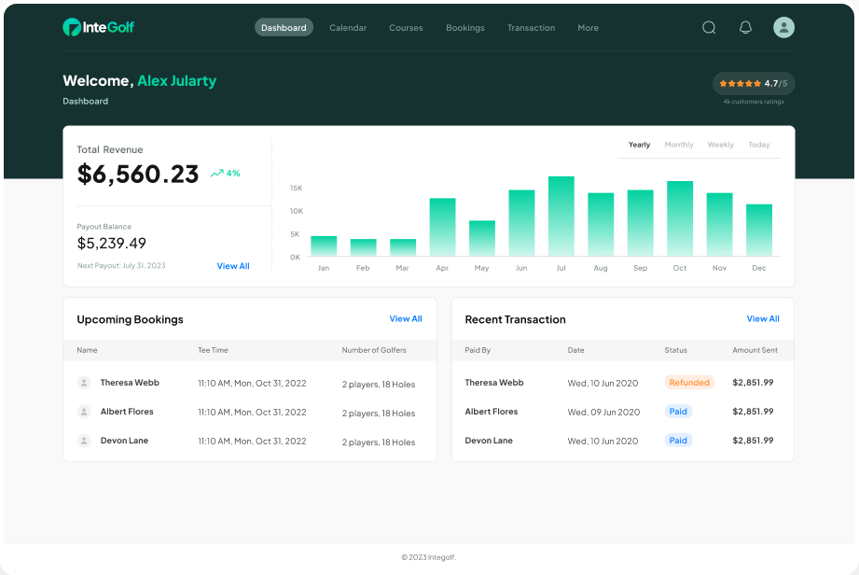
Task: Open the Bookings page
Action: (x=464, y=28)
